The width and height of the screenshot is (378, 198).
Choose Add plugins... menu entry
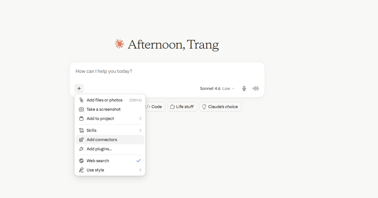pos(110,149)
